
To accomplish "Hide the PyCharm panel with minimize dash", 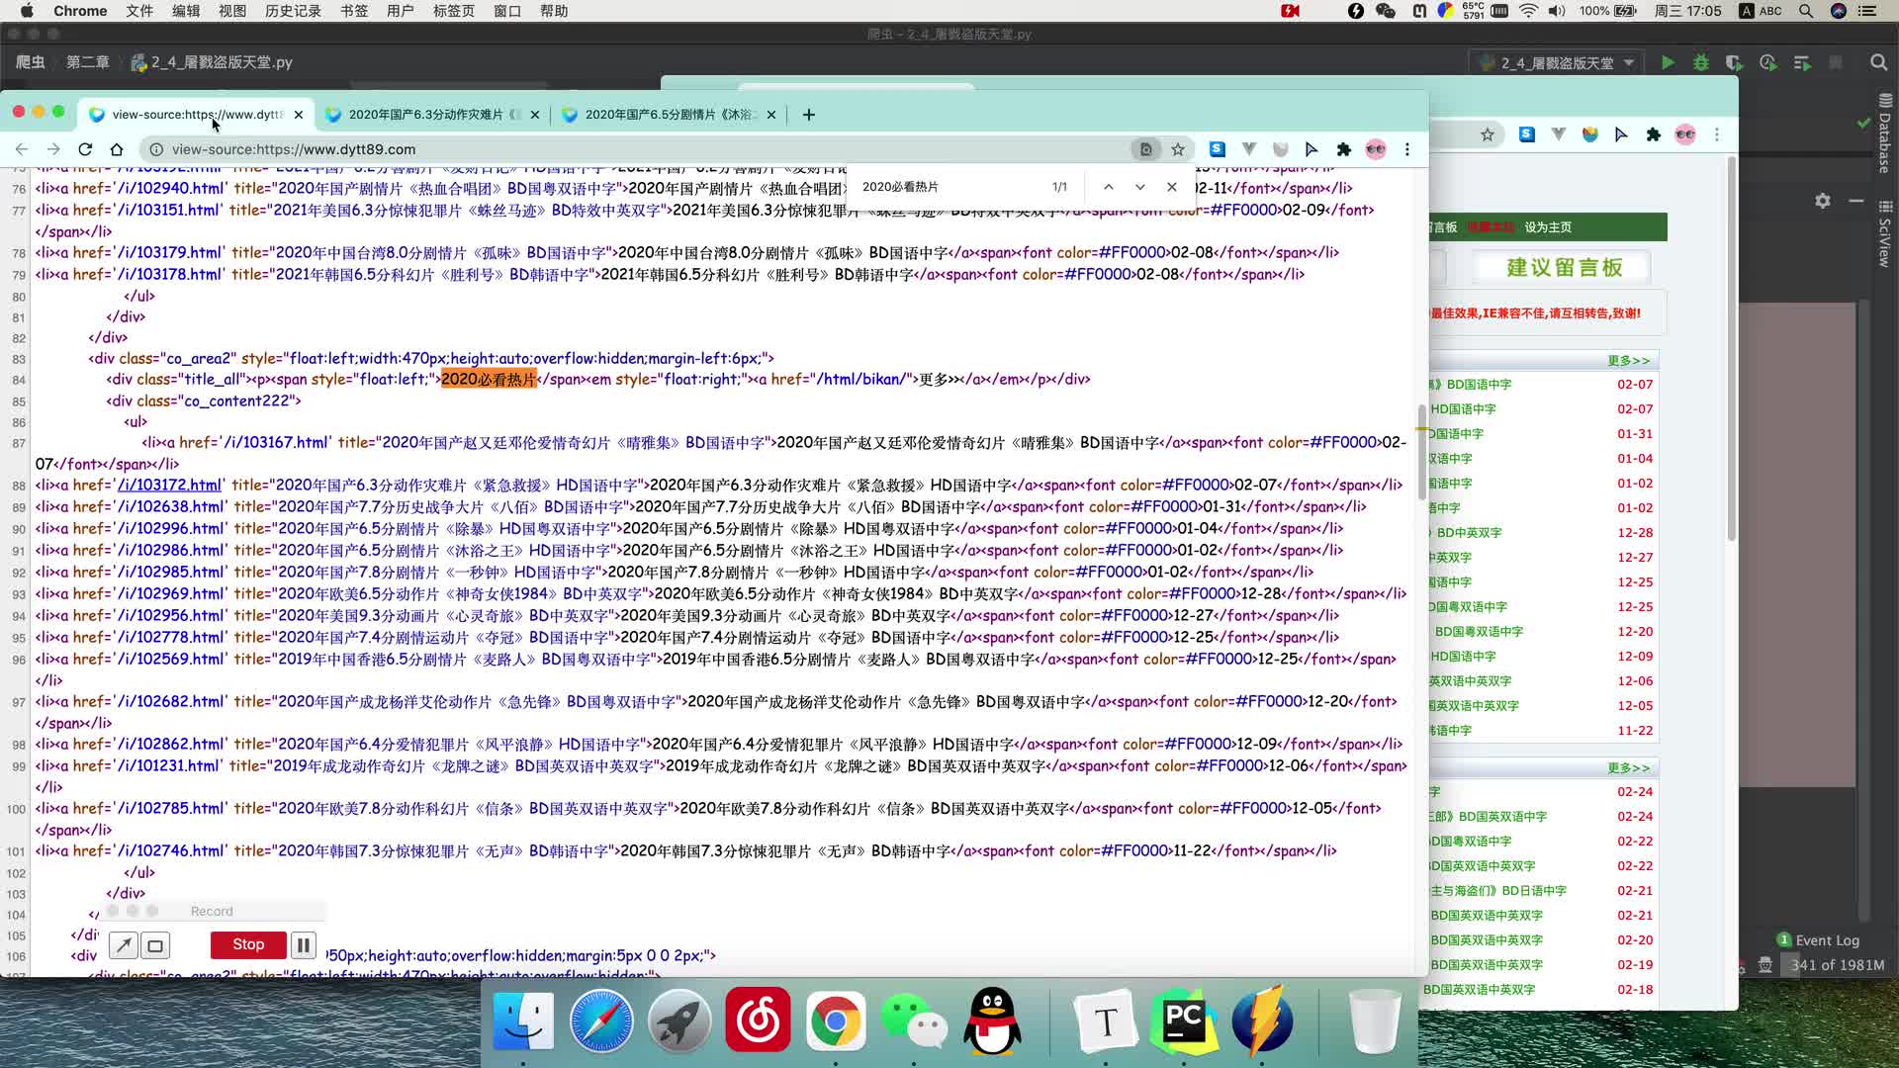I will tap(1856, 201).
